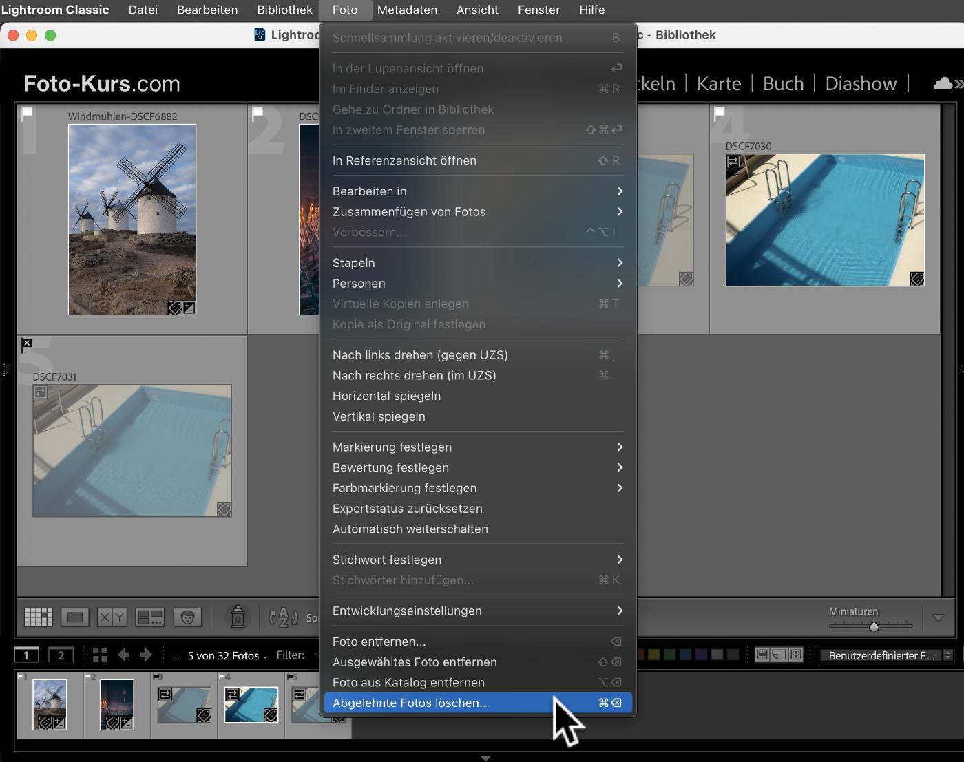Filter by blue color label swatch
Screen dimensions: 964x762
click(x=686, y=655)
